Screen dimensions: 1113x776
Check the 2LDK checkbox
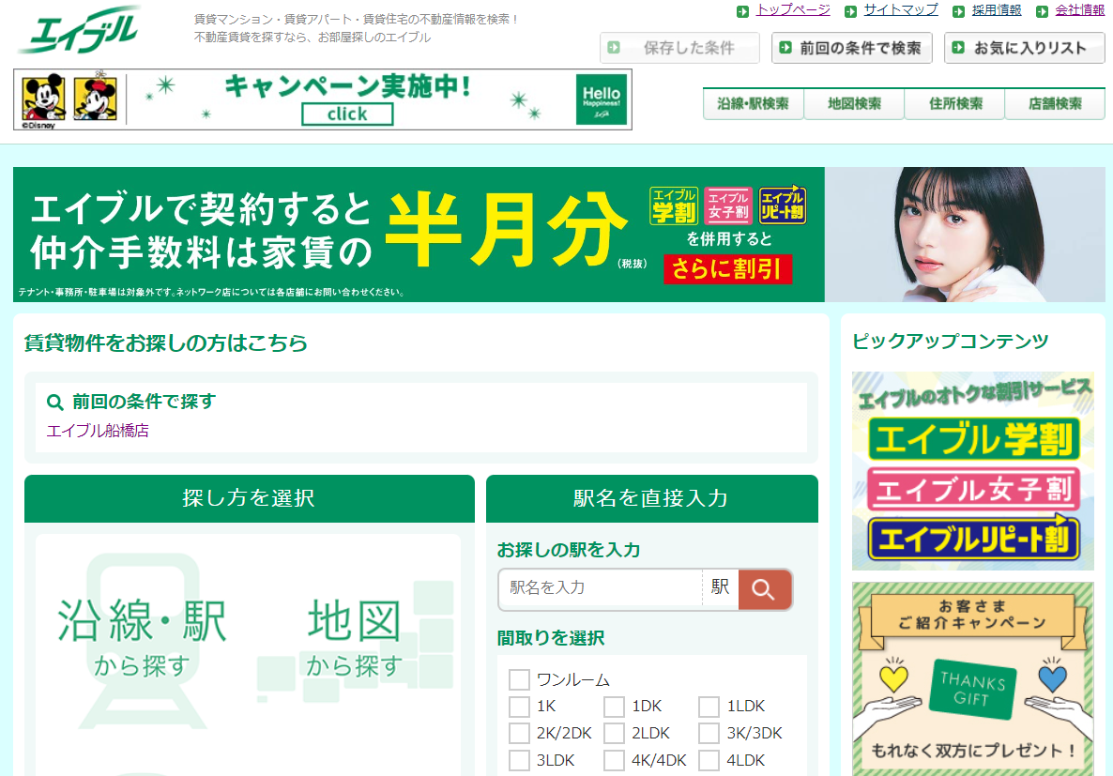coord(614,734)
